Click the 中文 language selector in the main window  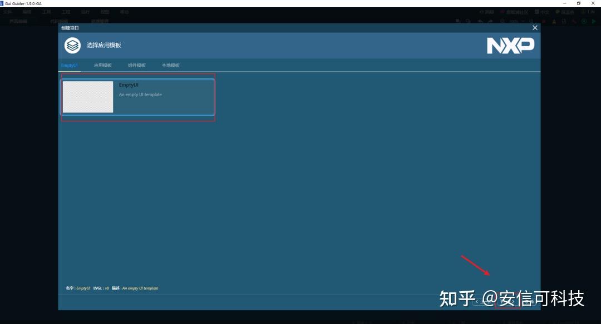pyautogui.click(x=541, y=12)
